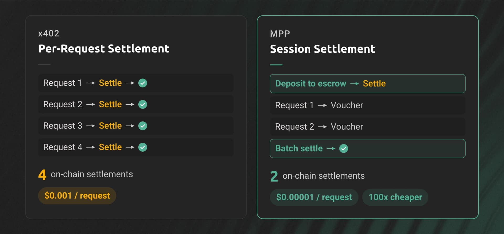Click the large orange number 4
Viewport: 504px width, 234px height.
(x=42, y=175)
